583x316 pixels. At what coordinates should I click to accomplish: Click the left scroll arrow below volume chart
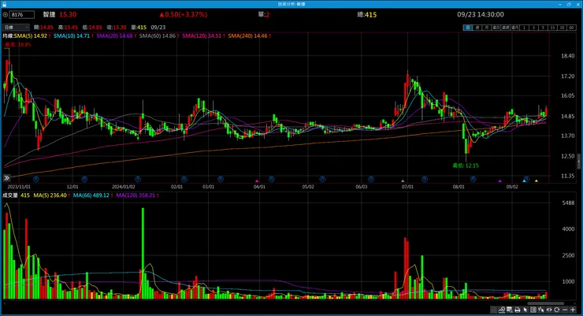coord(5,303)
